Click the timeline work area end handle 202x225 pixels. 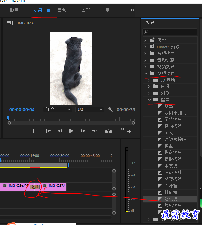[69, 165]
